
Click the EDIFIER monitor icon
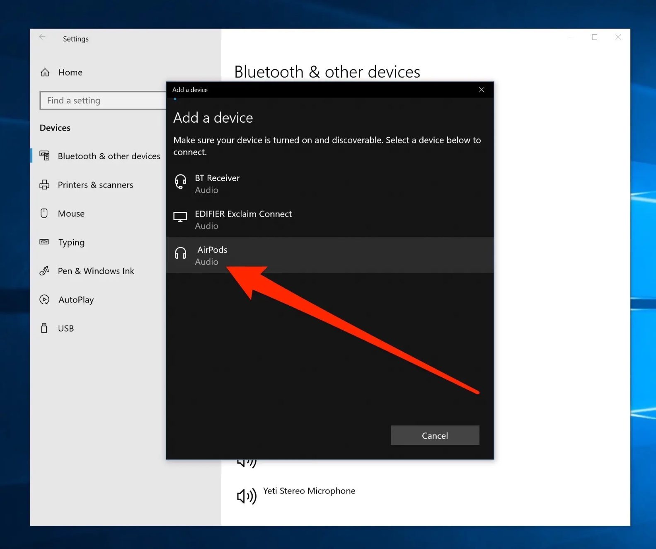point(180,217)
